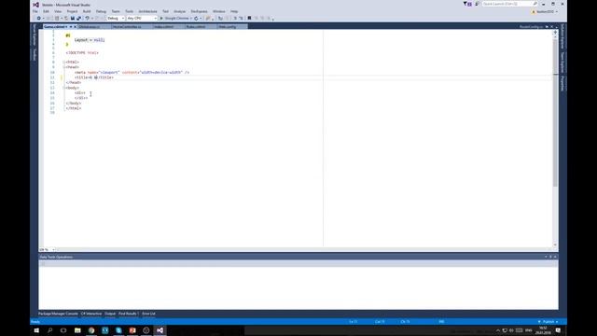Click the Layout = null code line
Screen dimensions: 597x336
[x=90, y=39]
